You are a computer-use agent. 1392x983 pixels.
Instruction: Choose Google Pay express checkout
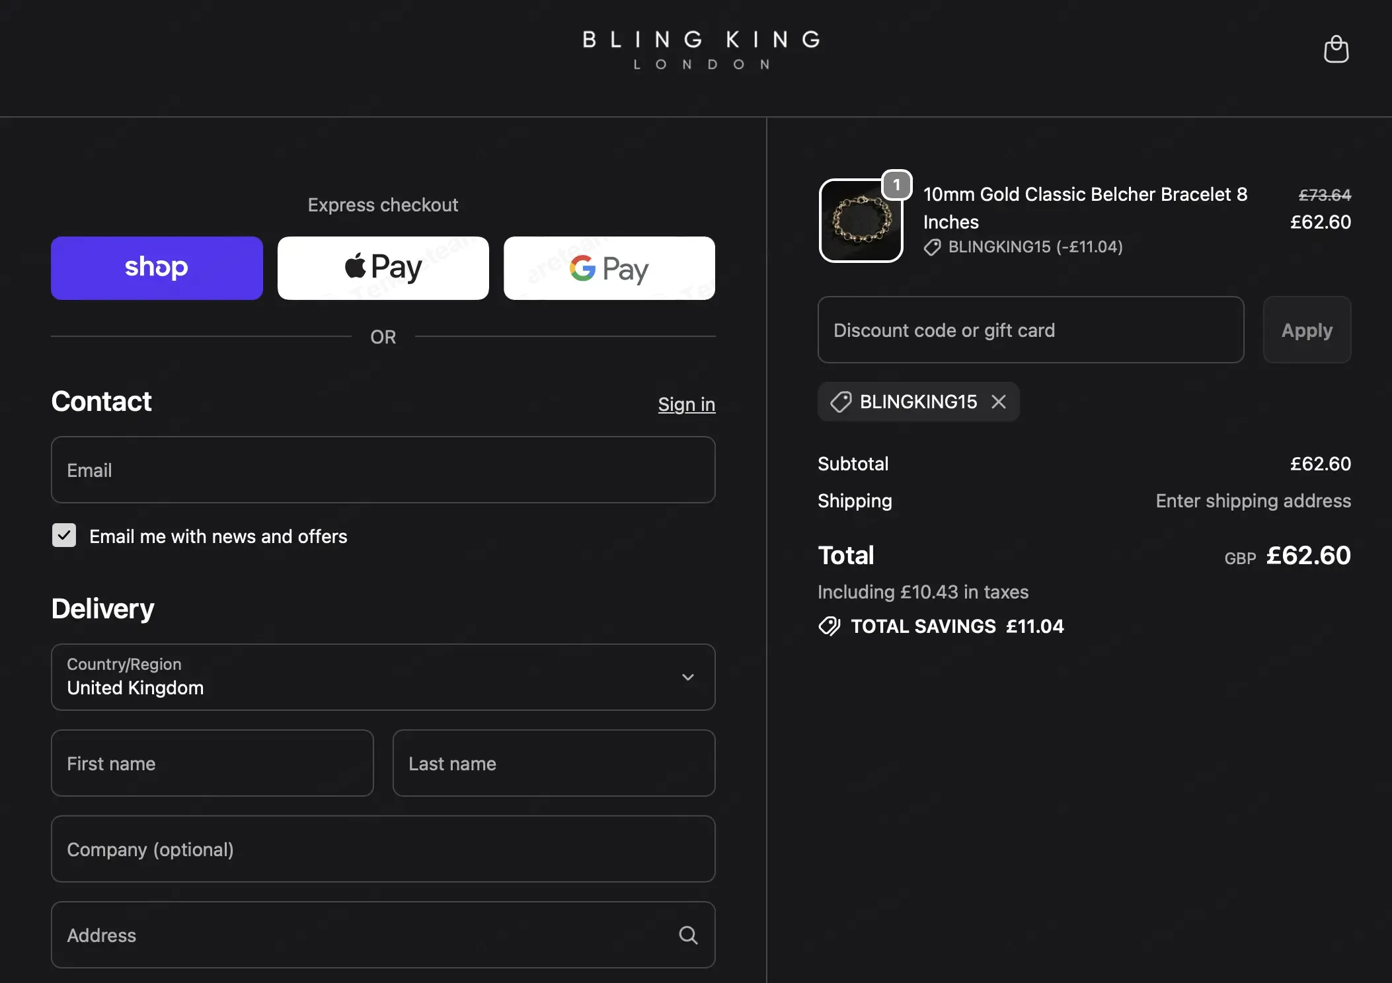pyautogui.click(x=609, y=268)
